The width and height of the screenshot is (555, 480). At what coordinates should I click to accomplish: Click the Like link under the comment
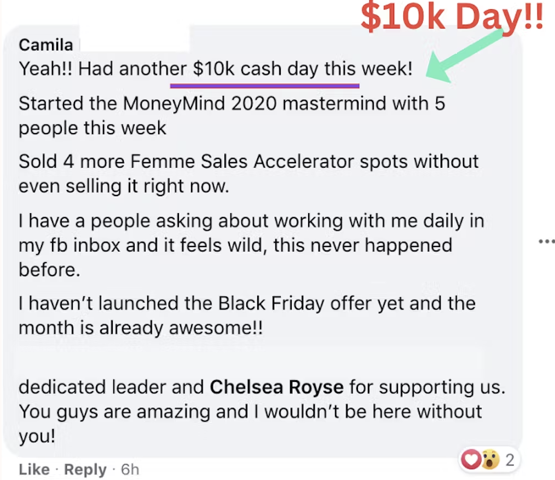pos(34,470)
